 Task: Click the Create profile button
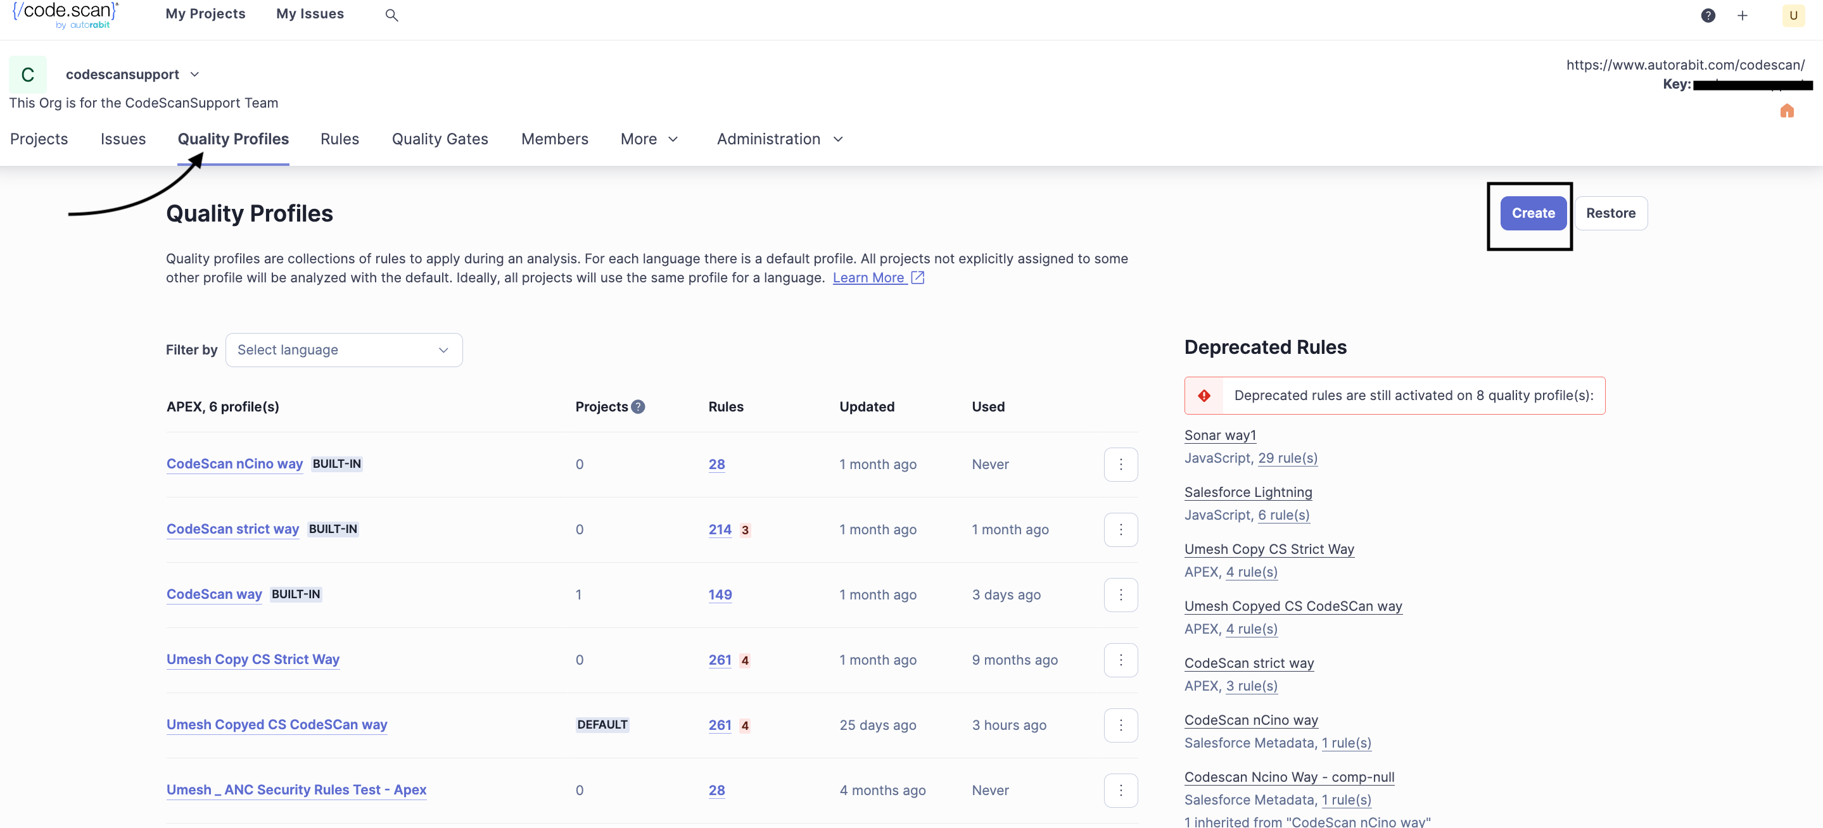click(1533, 213)
